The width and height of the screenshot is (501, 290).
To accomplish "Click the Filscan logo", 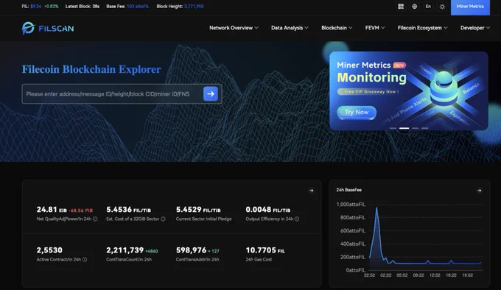I will coord(48,28).
